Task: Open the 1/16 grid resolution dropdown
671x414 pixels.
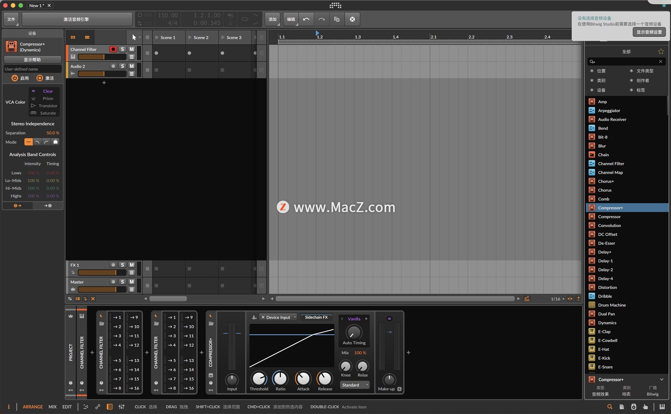Action: click(x=557, y=299)
